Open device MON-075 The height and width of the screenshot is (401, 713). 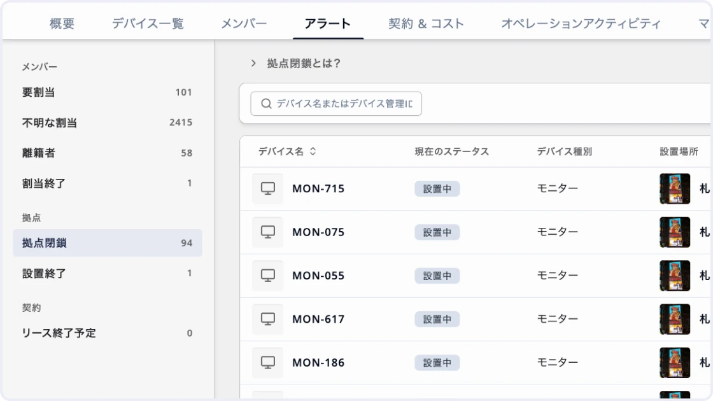[318, 232]
